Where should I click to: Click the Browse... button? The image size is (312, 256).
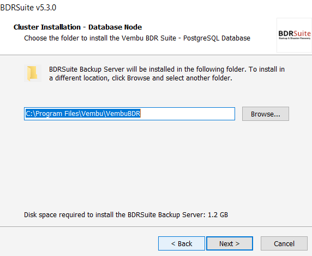[266, 114]
